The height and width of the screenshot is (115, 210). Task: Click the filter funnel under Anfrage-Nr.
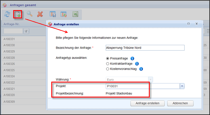26,31
